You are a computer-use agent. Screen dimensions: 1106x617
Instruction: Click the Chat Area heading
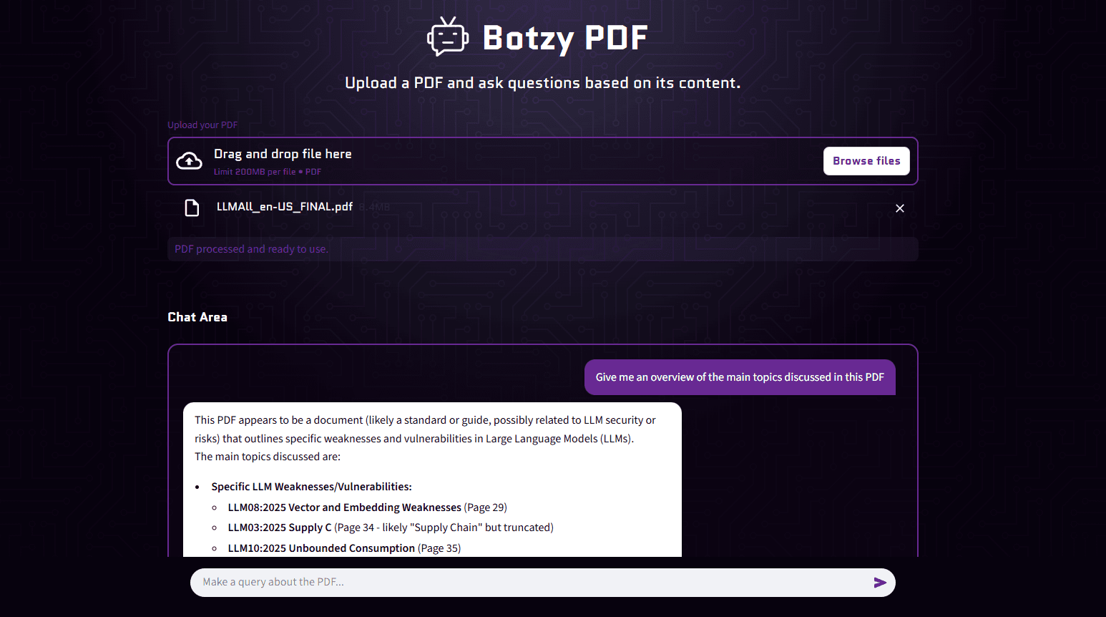pos(197,316)
